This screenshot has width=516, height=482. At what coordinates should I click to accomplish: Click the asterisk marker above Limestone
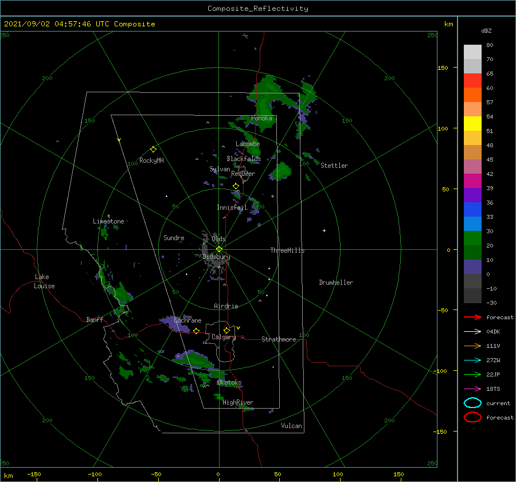(x=108, y=216)
